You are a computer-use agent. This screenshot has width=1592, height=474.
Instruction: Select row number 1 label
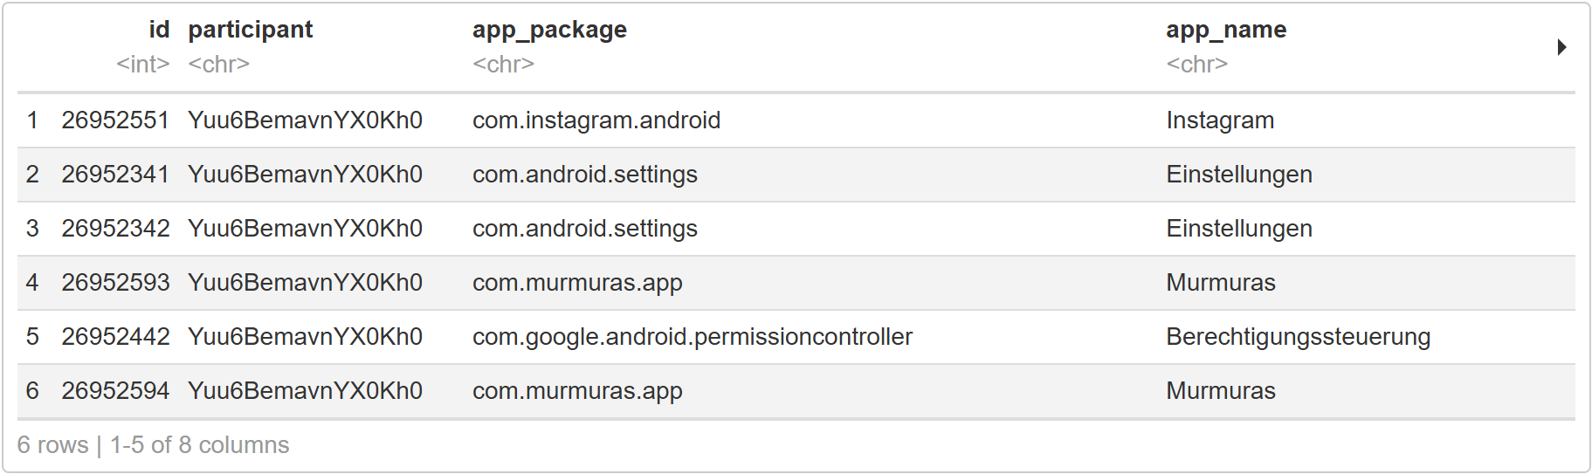click(x=32, y=120)
